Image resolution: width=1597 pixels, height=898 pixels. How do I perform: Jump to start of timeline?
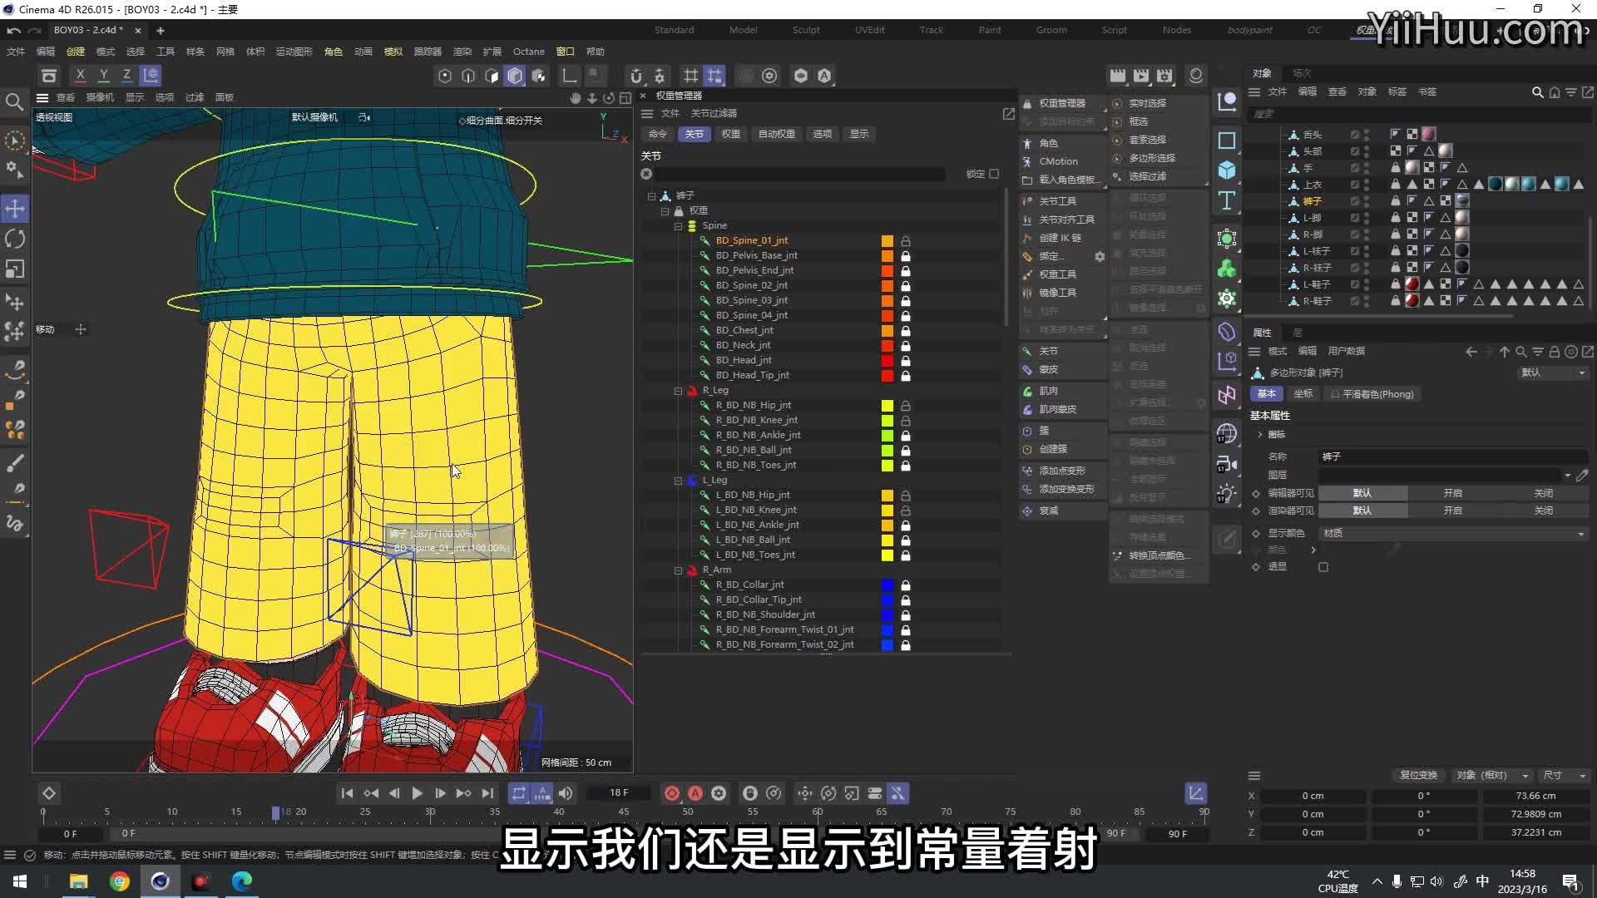point(347,793)
